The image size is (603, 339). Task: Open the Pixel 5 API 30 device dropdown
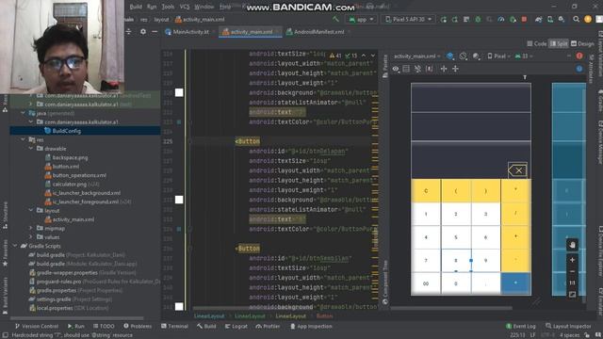click(x=408, y=19)
